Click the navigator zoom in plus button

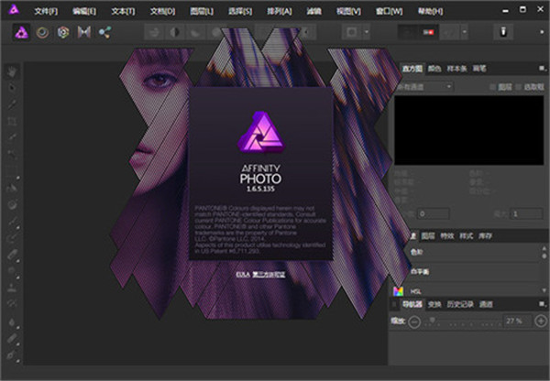(541, 321)
